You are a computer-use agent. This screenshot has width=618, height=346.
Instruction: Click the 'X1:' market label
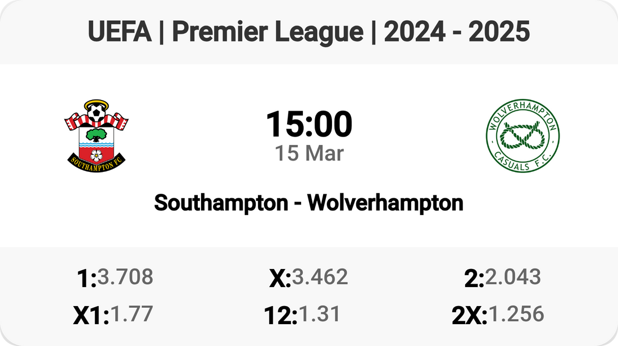click(x=91, y=316)
